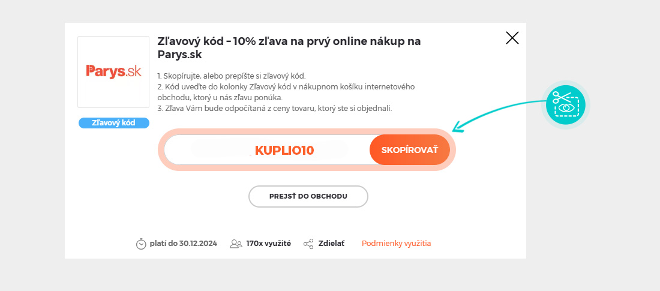Click the share nodes icon
Screen dimensions: 660x291
[308, 244]
